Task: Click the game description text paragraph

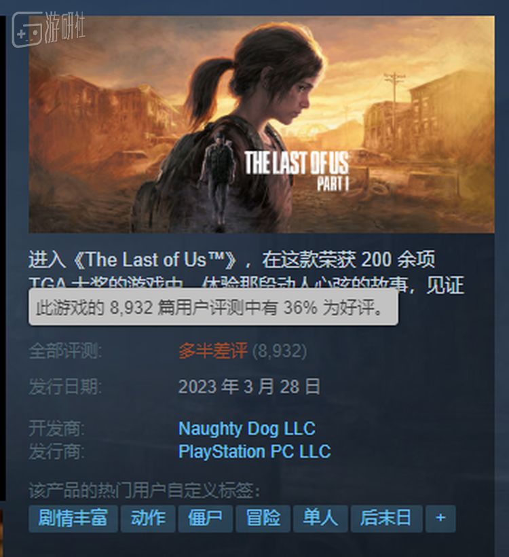Action: pos(246,272)
